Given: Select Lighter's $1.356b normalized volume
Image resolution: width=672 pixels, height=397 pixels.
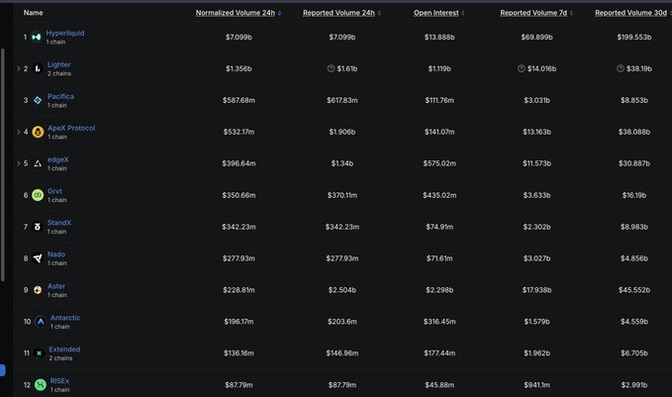Looking at the screenshot, I should [x=239, y=68].
